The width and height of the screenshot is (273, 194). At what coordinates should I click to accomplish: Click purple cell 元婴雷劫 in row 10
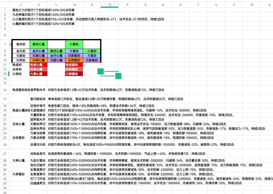click(x=92, y=60)
